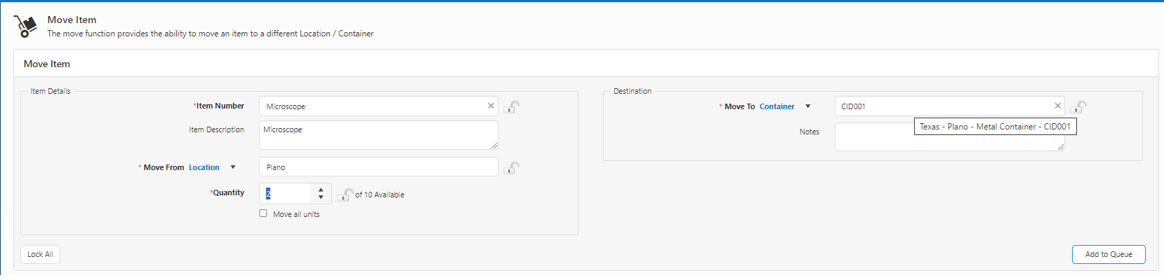
Task: Increase quantity using the up arrow
Action: [x=321, y=189]
